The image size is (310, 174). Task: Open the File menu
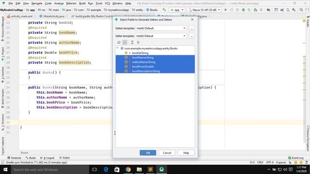(x=11, y=3)
